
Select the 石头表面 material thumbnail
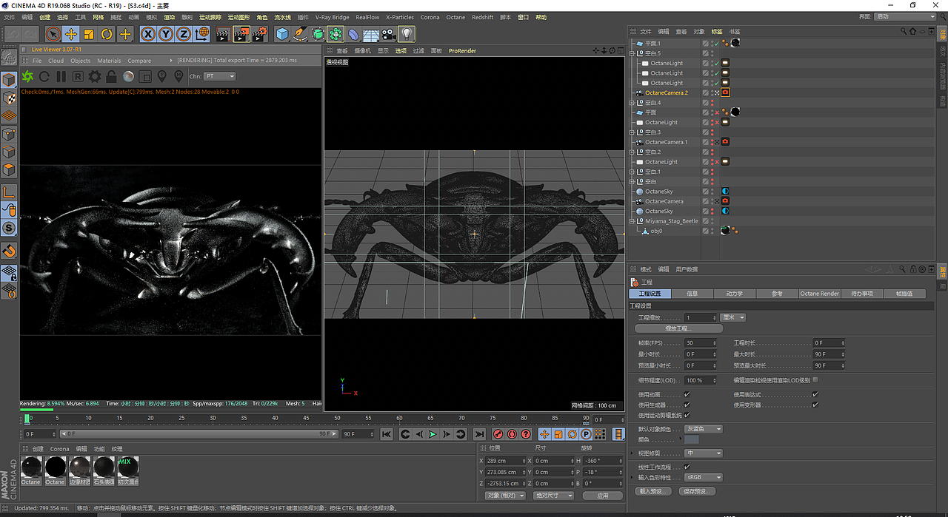click(104, 470)
